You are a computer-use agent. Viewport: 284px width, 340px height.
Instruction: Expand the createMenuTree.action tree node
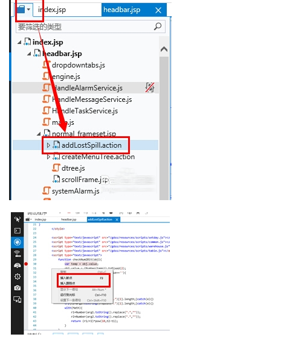coord(48,157)
